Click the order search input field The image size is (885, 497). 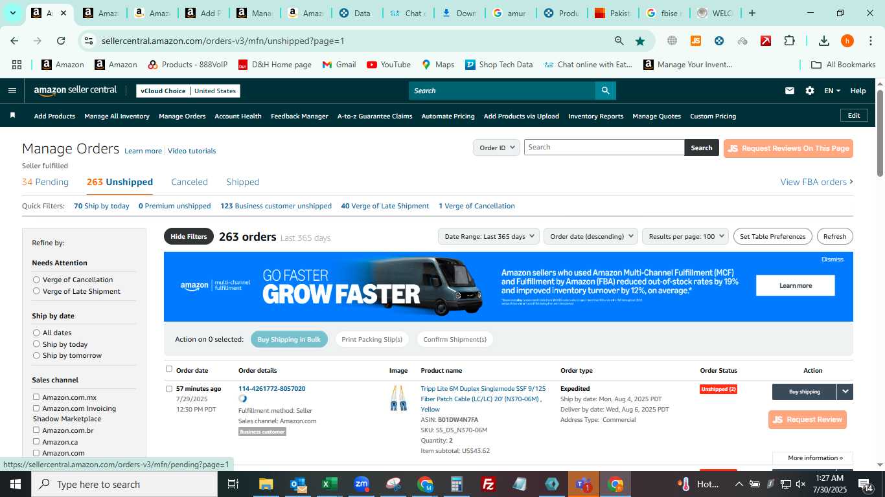pos(604,148)
